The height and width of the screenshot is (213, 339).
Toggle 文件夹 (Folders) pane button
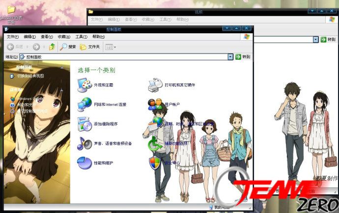[90, 47]
